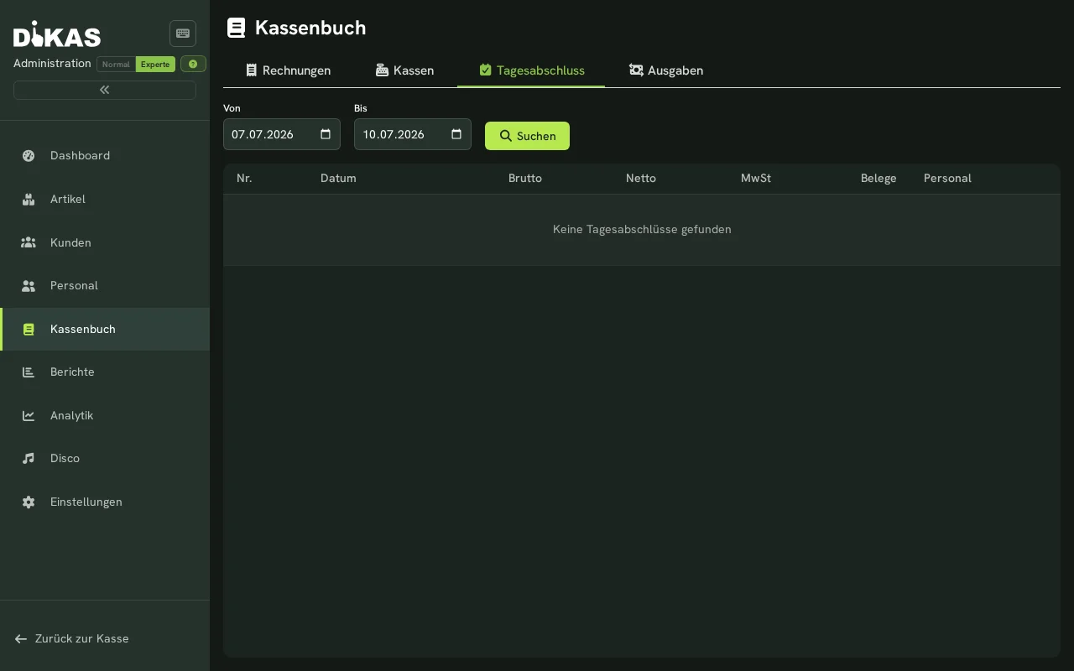
Task: Switch to Kassen tab
Action: [x=404, y=70]
